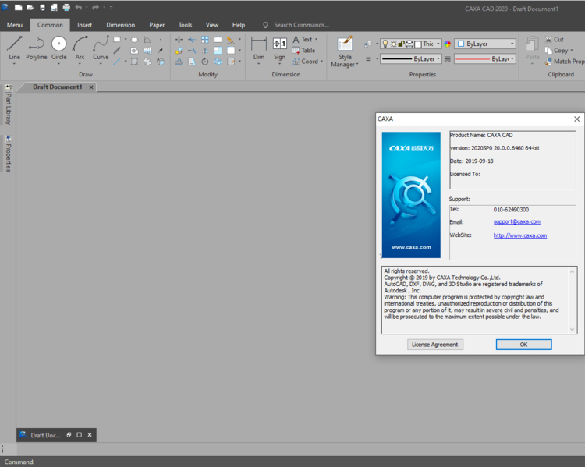
Task: Expand the Copy dropdown arrow
Action: (572, 51)
